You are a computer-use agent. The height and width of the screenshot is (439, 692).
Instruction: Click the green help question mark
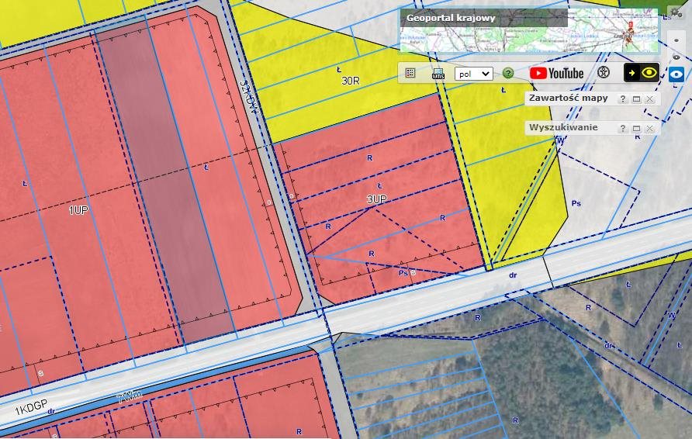tap(508, 73)
